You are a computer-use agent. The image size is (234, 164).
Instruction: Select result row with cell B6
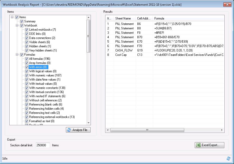pyautogui.click(x=165, y=24)
